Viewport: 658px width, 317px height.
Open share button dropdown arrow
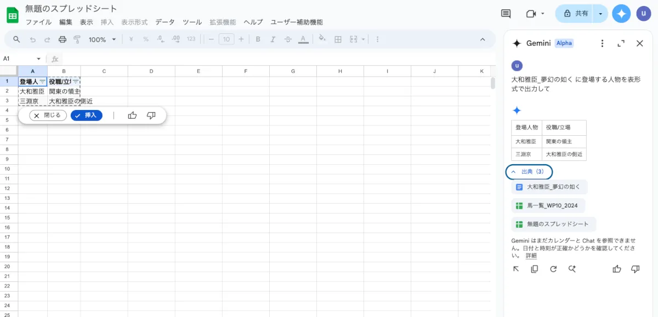pos(602,14)
